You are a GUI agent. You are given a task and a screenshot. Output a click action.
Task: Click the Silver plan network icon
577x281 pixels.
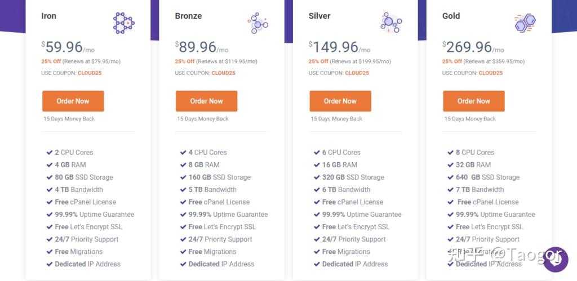coord(391,23)
